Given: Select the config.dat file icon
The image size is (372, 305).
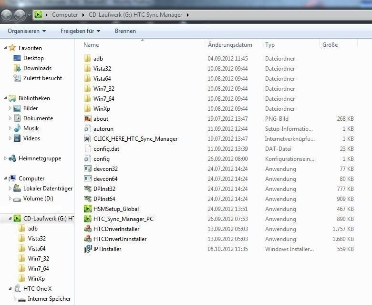Looking at the screenshot, I should click(88, 149).
